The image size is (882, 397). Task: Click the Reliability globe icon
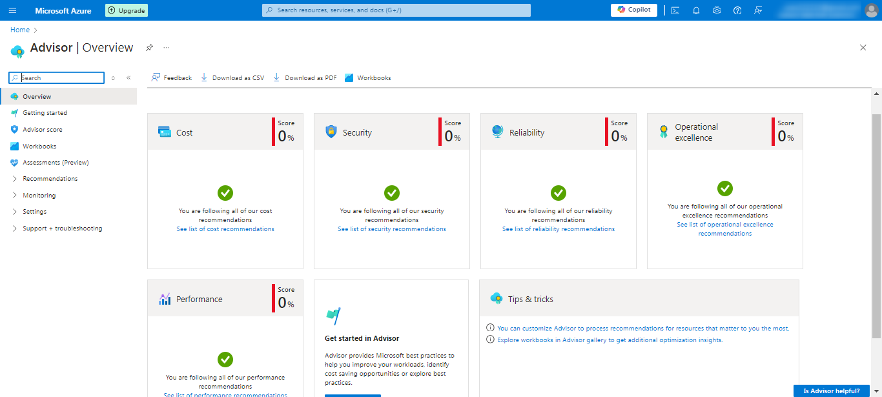497,132
